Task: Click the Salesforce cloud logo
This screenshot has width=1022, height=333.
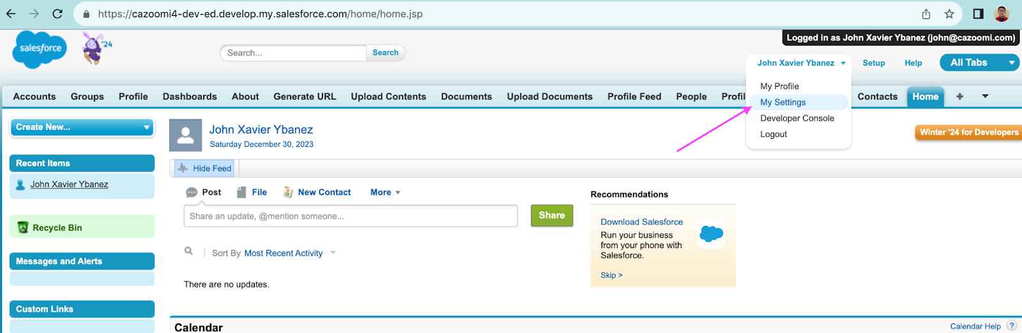Action: [40, 48]
